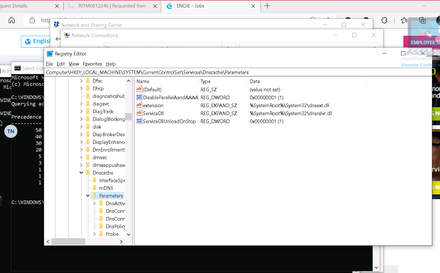Collapse the Parameters key
This screenshot has height=273, width=440.
[88, 196]
